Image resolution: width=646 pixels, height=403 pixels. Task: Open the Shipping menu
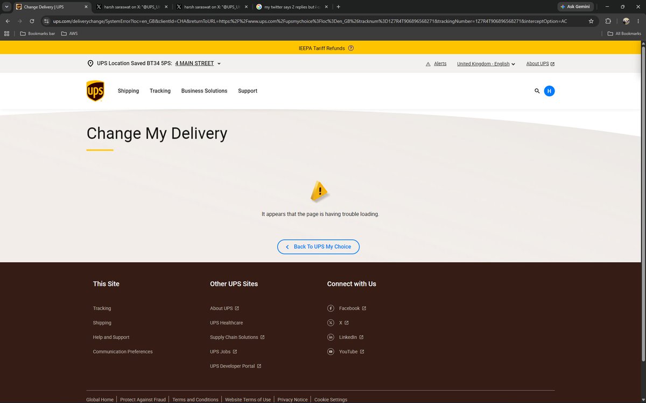click(x=128, y=91)
